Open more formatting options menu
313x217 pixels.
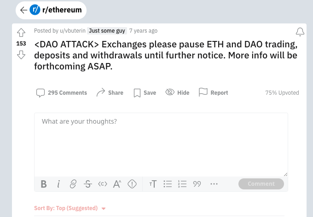coord(214,184)
